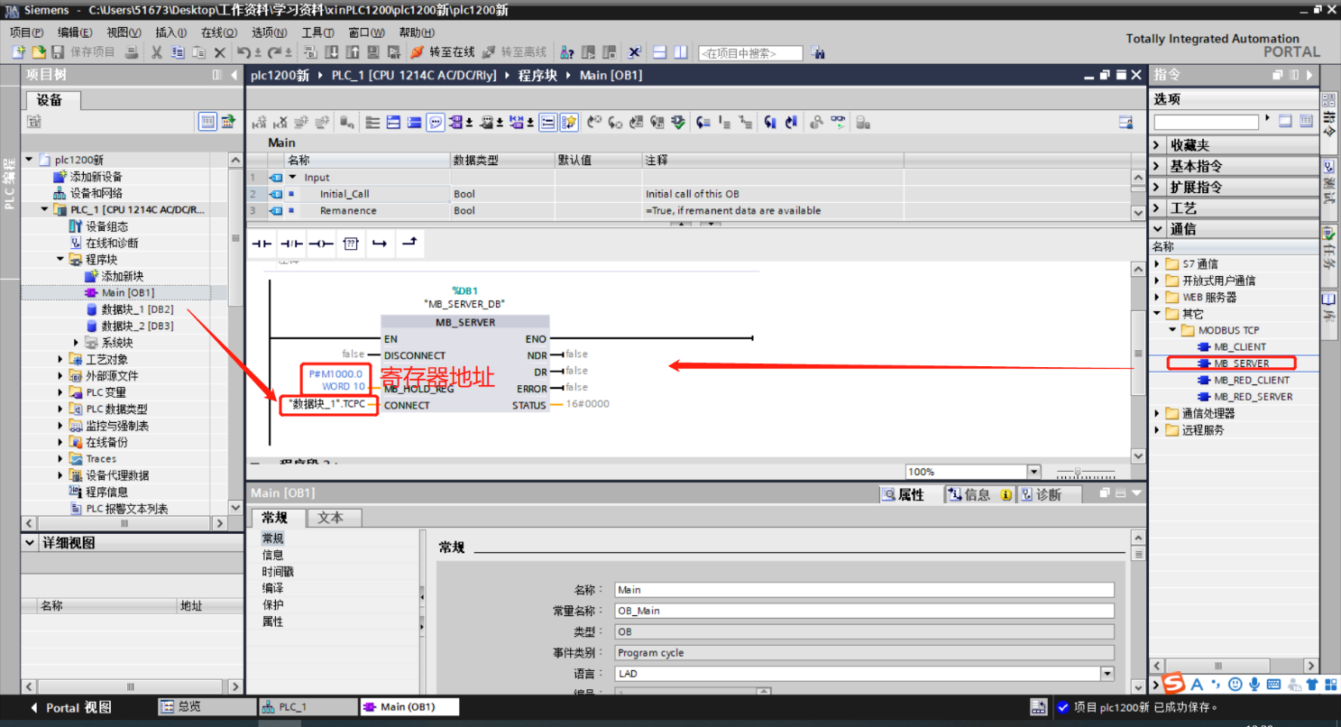Click the Sogou input method S icon

coord(1172,685)
